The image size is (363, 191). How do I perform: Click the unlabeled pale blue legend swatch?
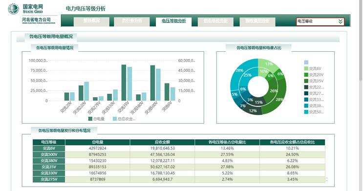pyautogui.click(x=306, y=62)
